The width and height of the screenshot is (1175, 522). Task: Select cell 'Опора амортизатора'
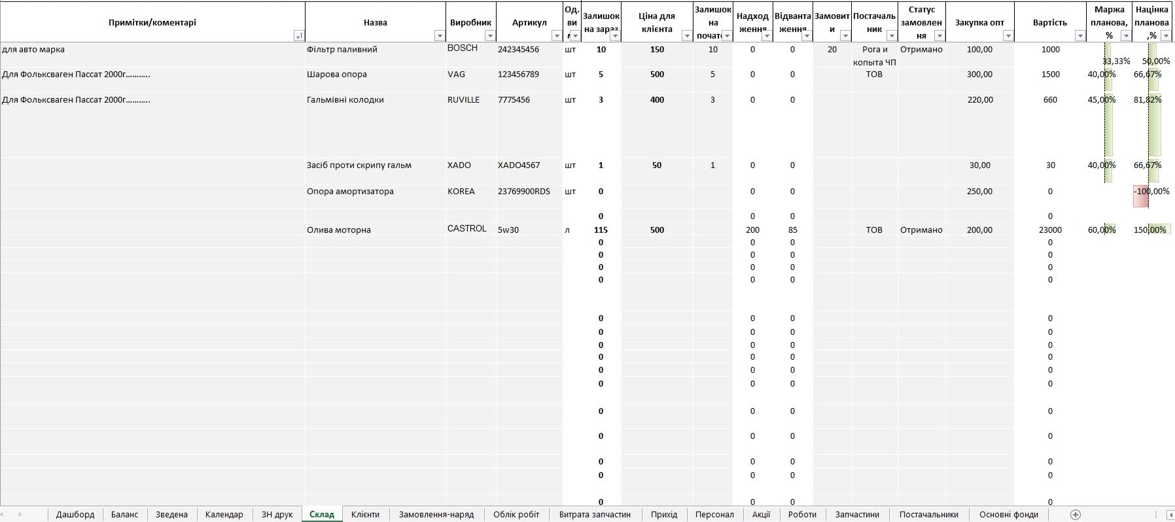pos(376,196)
